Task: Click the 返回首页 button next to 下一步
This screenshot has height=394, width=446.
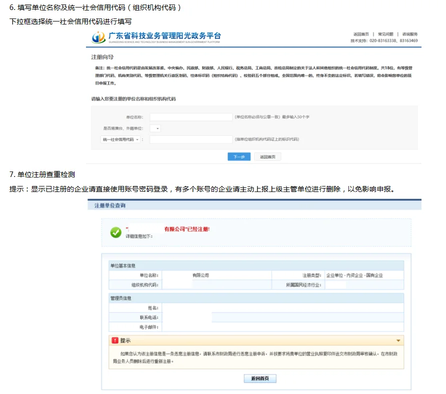Action: click(x=268, y=156)
